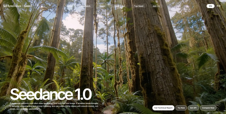Open the Full Technical Report

tap(163, 108)
